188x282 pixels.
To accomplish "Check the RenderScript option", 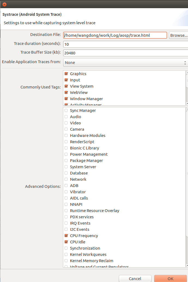I will [66, 142].
